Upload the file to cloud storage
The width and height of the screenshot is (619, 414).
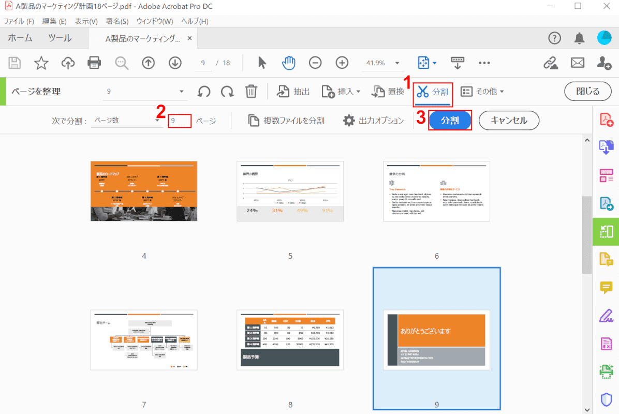68,63
